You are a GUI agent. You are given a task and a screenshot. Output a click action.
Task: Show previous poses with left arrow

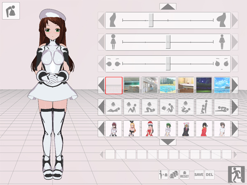101,107
